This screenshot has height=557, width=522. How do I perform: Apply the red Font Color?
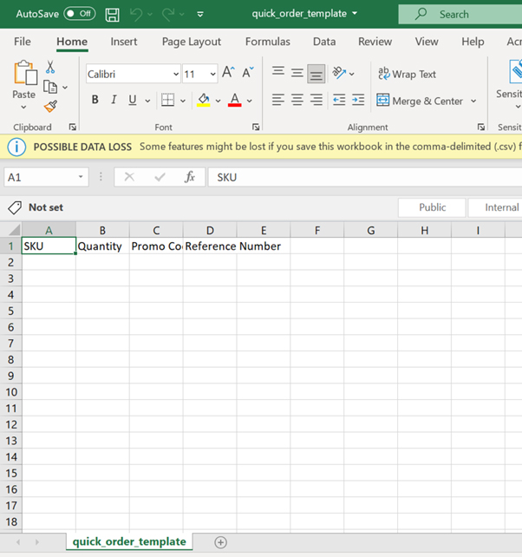click(235, 100)
